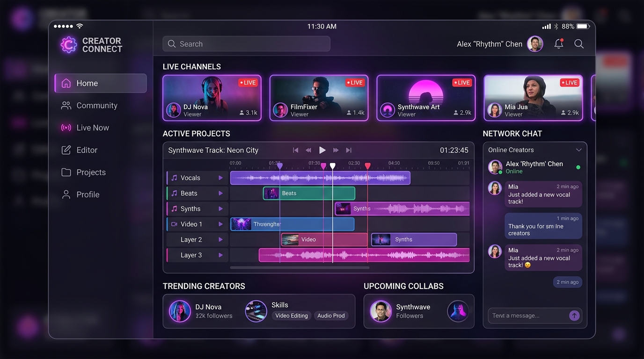Image resolution: width=644 pixels, height=359 pixels.
Task: Skip to track start in transport
Action: tap(295, 150)
